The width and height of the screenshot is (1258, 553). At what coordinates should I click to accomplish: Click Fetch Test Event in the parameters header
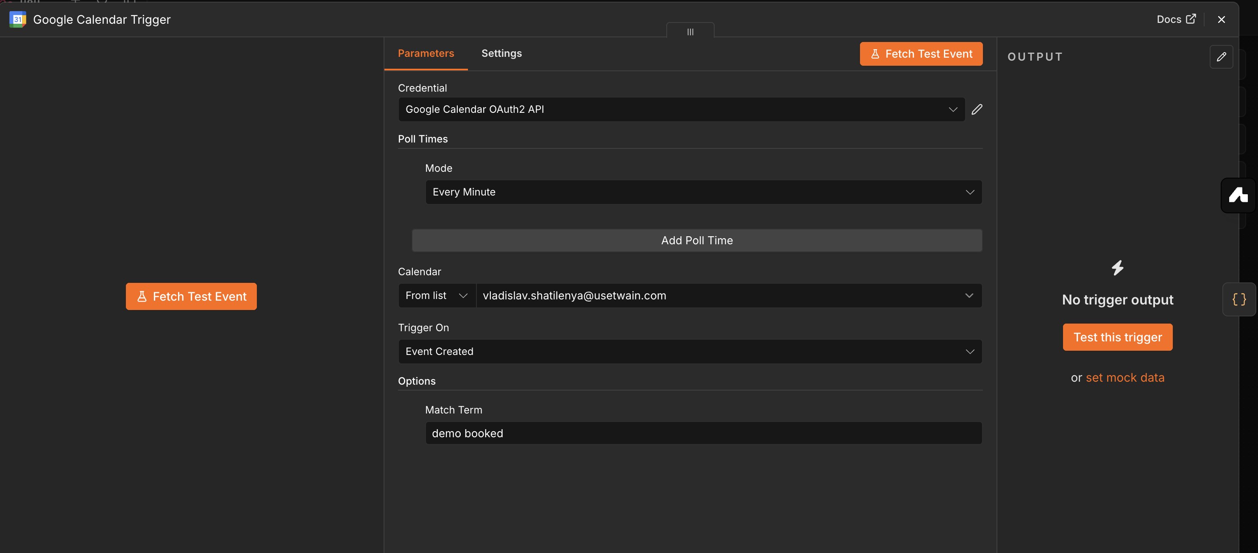coord(921,54)
